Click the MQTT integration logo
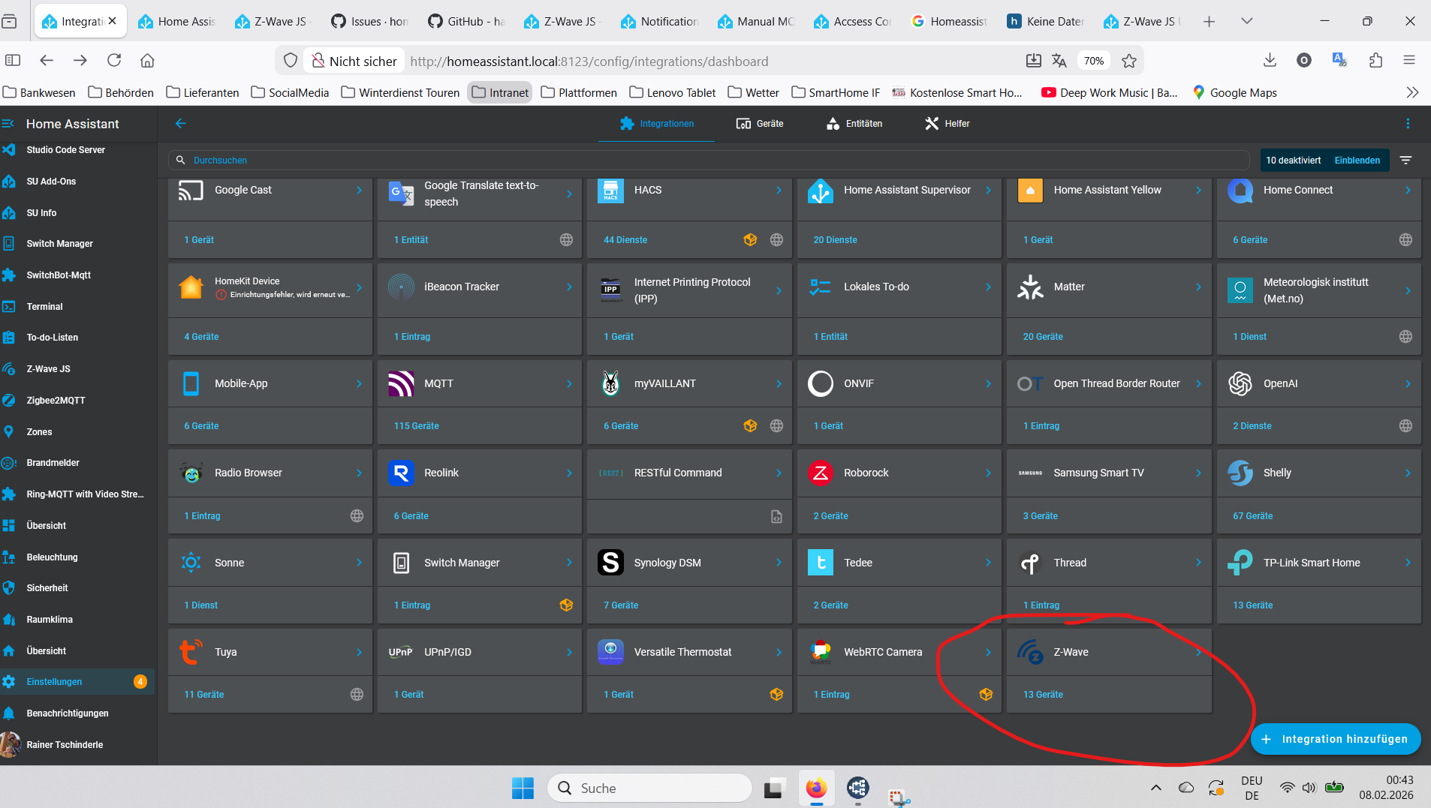The width and height of the screenshot is (1431, 808). (401, 383)
